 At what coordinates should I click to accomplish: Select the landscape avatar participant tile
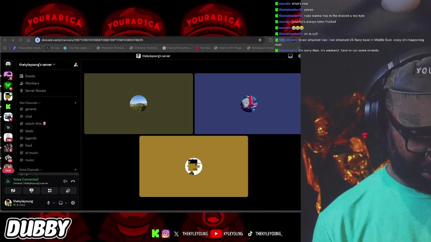coord(138,104)
